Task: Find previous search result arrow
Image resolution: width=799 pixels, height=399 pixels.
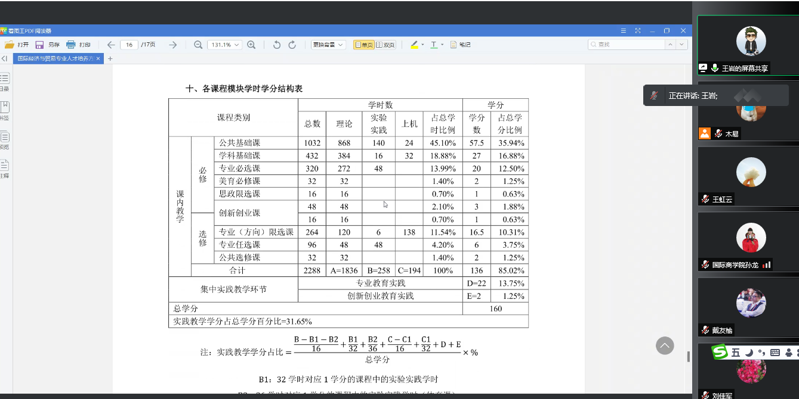Action: [671, 45]
